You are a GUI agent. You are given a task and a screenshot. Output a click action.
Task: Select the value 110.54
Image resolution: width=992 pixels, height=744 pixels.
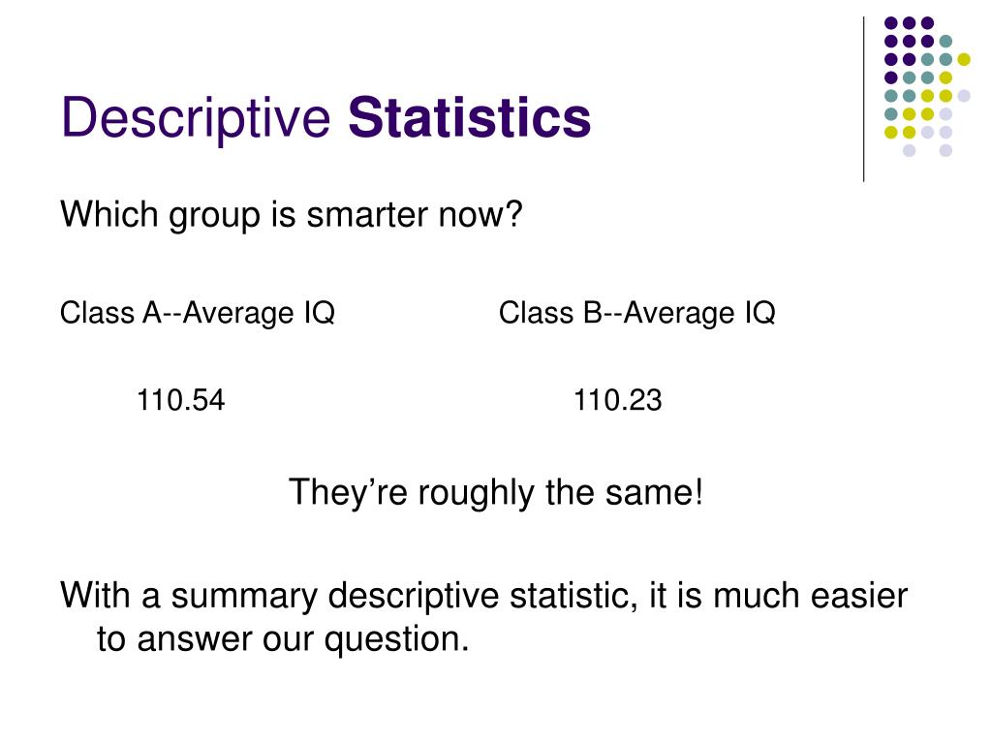point(181,400)
